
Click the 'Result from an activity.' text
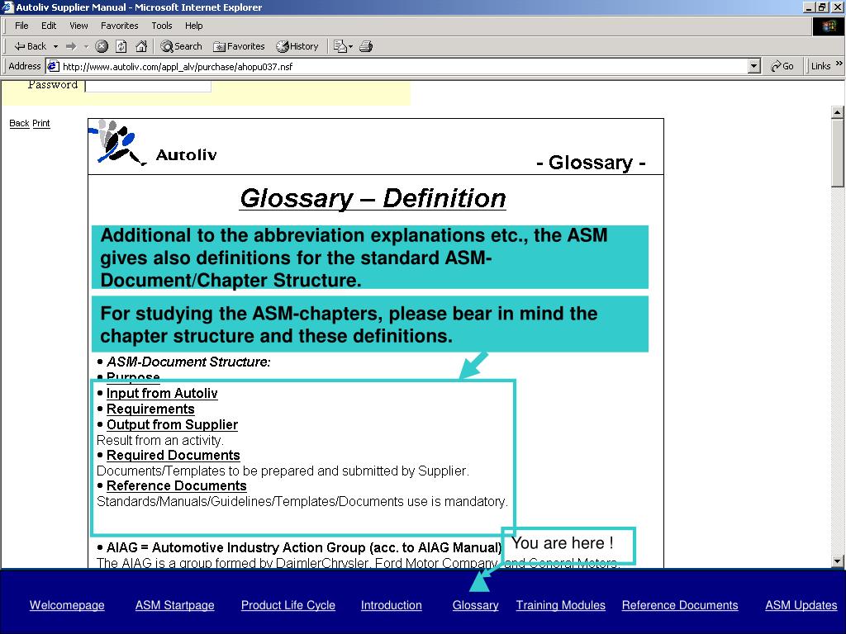pos(159,441)
